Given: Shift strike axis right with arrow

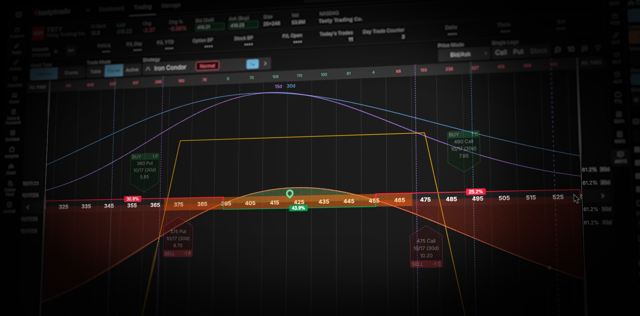Looking at the screenshot, I should pos(603,196).
